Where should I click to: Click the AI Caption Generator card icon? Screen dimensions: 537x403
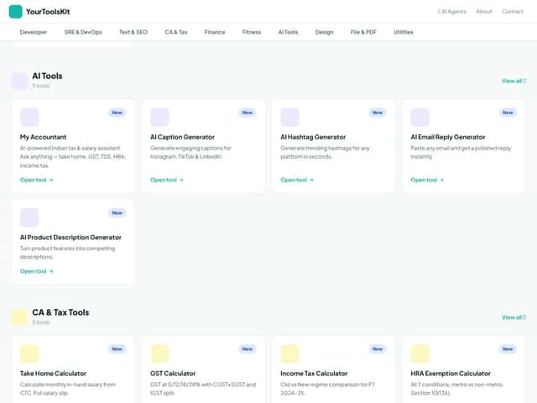point(159,118)
